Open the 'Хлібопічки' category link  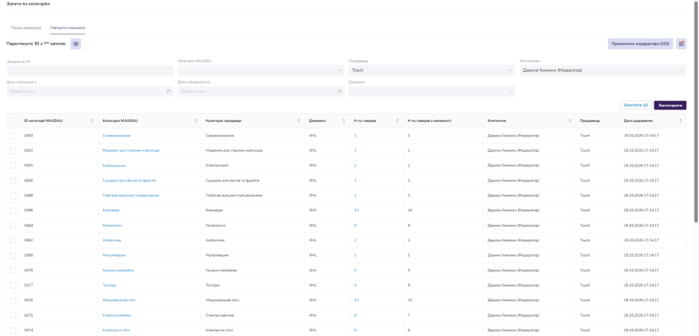click(x=112, y=240)
